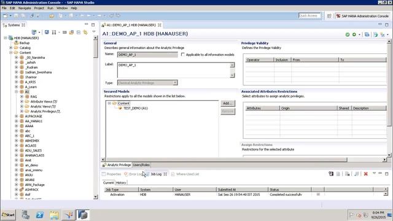
Task: Open the Where-Used List view tab
Action: pos(185,174)
